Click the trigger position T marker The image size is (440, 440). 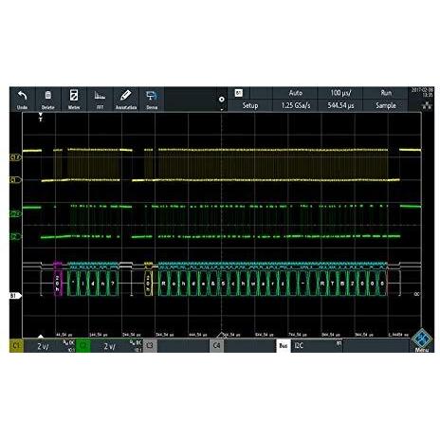tap(41, 117)
